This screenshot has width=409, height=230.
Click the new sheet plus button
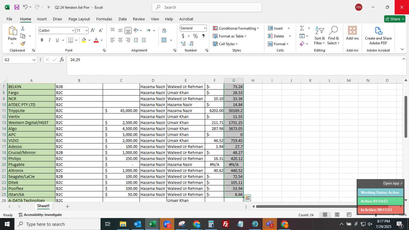67,206
